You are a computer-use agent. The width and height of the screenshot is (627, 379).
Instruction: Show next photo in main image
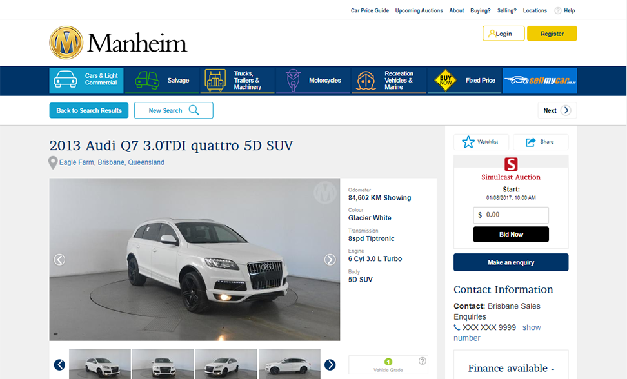point(330,260)
